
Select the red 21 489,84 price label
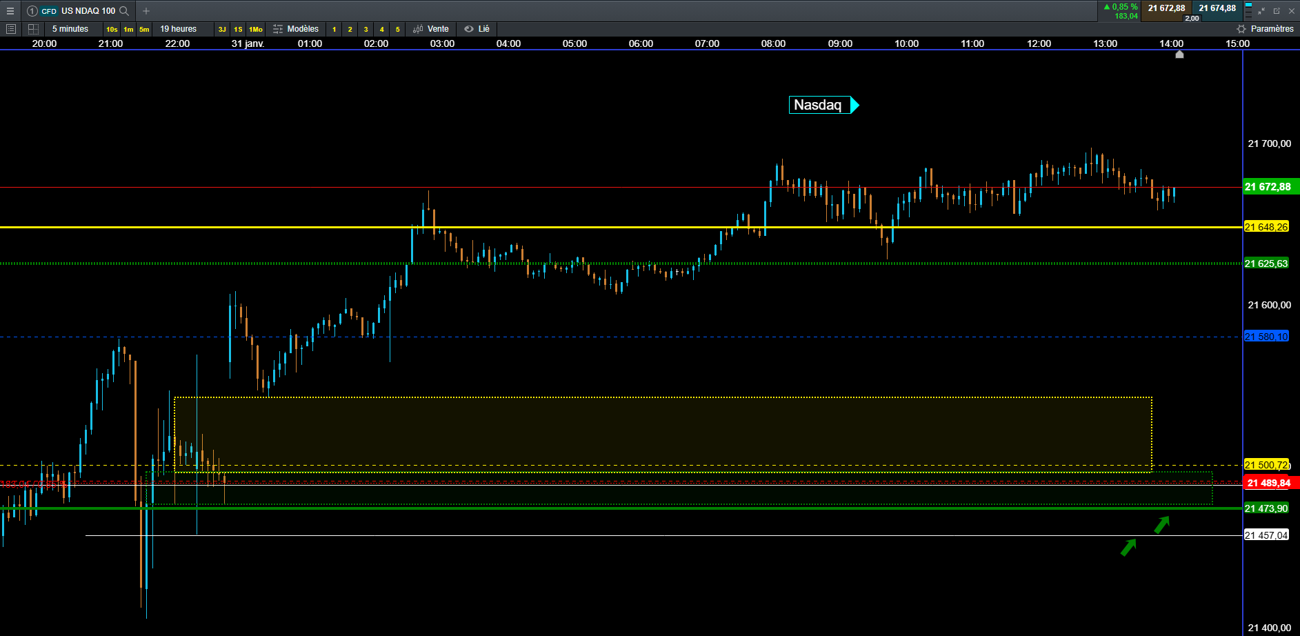coord(1271,483)
